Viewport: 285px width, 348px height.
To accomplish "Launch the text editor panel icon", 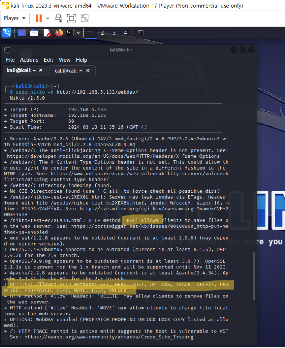I will 47,33.
